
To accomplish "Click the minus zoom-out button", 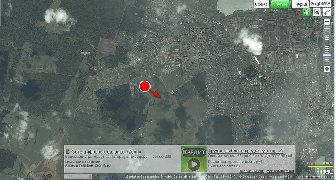I will point(327,23).
